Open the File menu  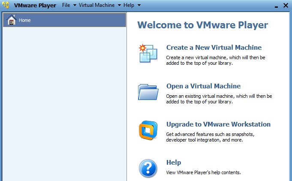click(66, 5)
